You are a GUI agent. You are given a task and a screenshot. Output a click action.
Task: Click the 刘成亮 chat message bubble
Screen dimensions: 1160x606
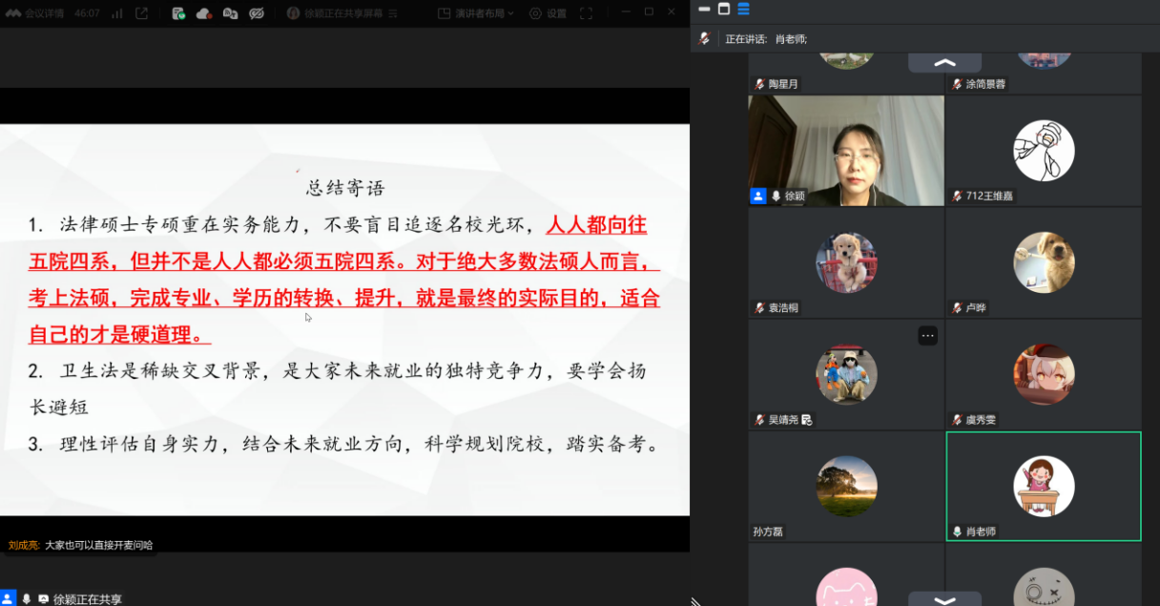80,545
